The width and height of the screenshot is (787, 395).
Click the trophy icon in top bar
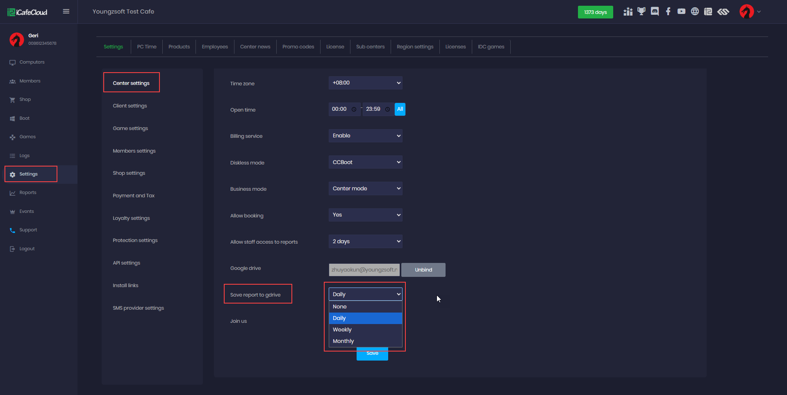click(641, 12)
